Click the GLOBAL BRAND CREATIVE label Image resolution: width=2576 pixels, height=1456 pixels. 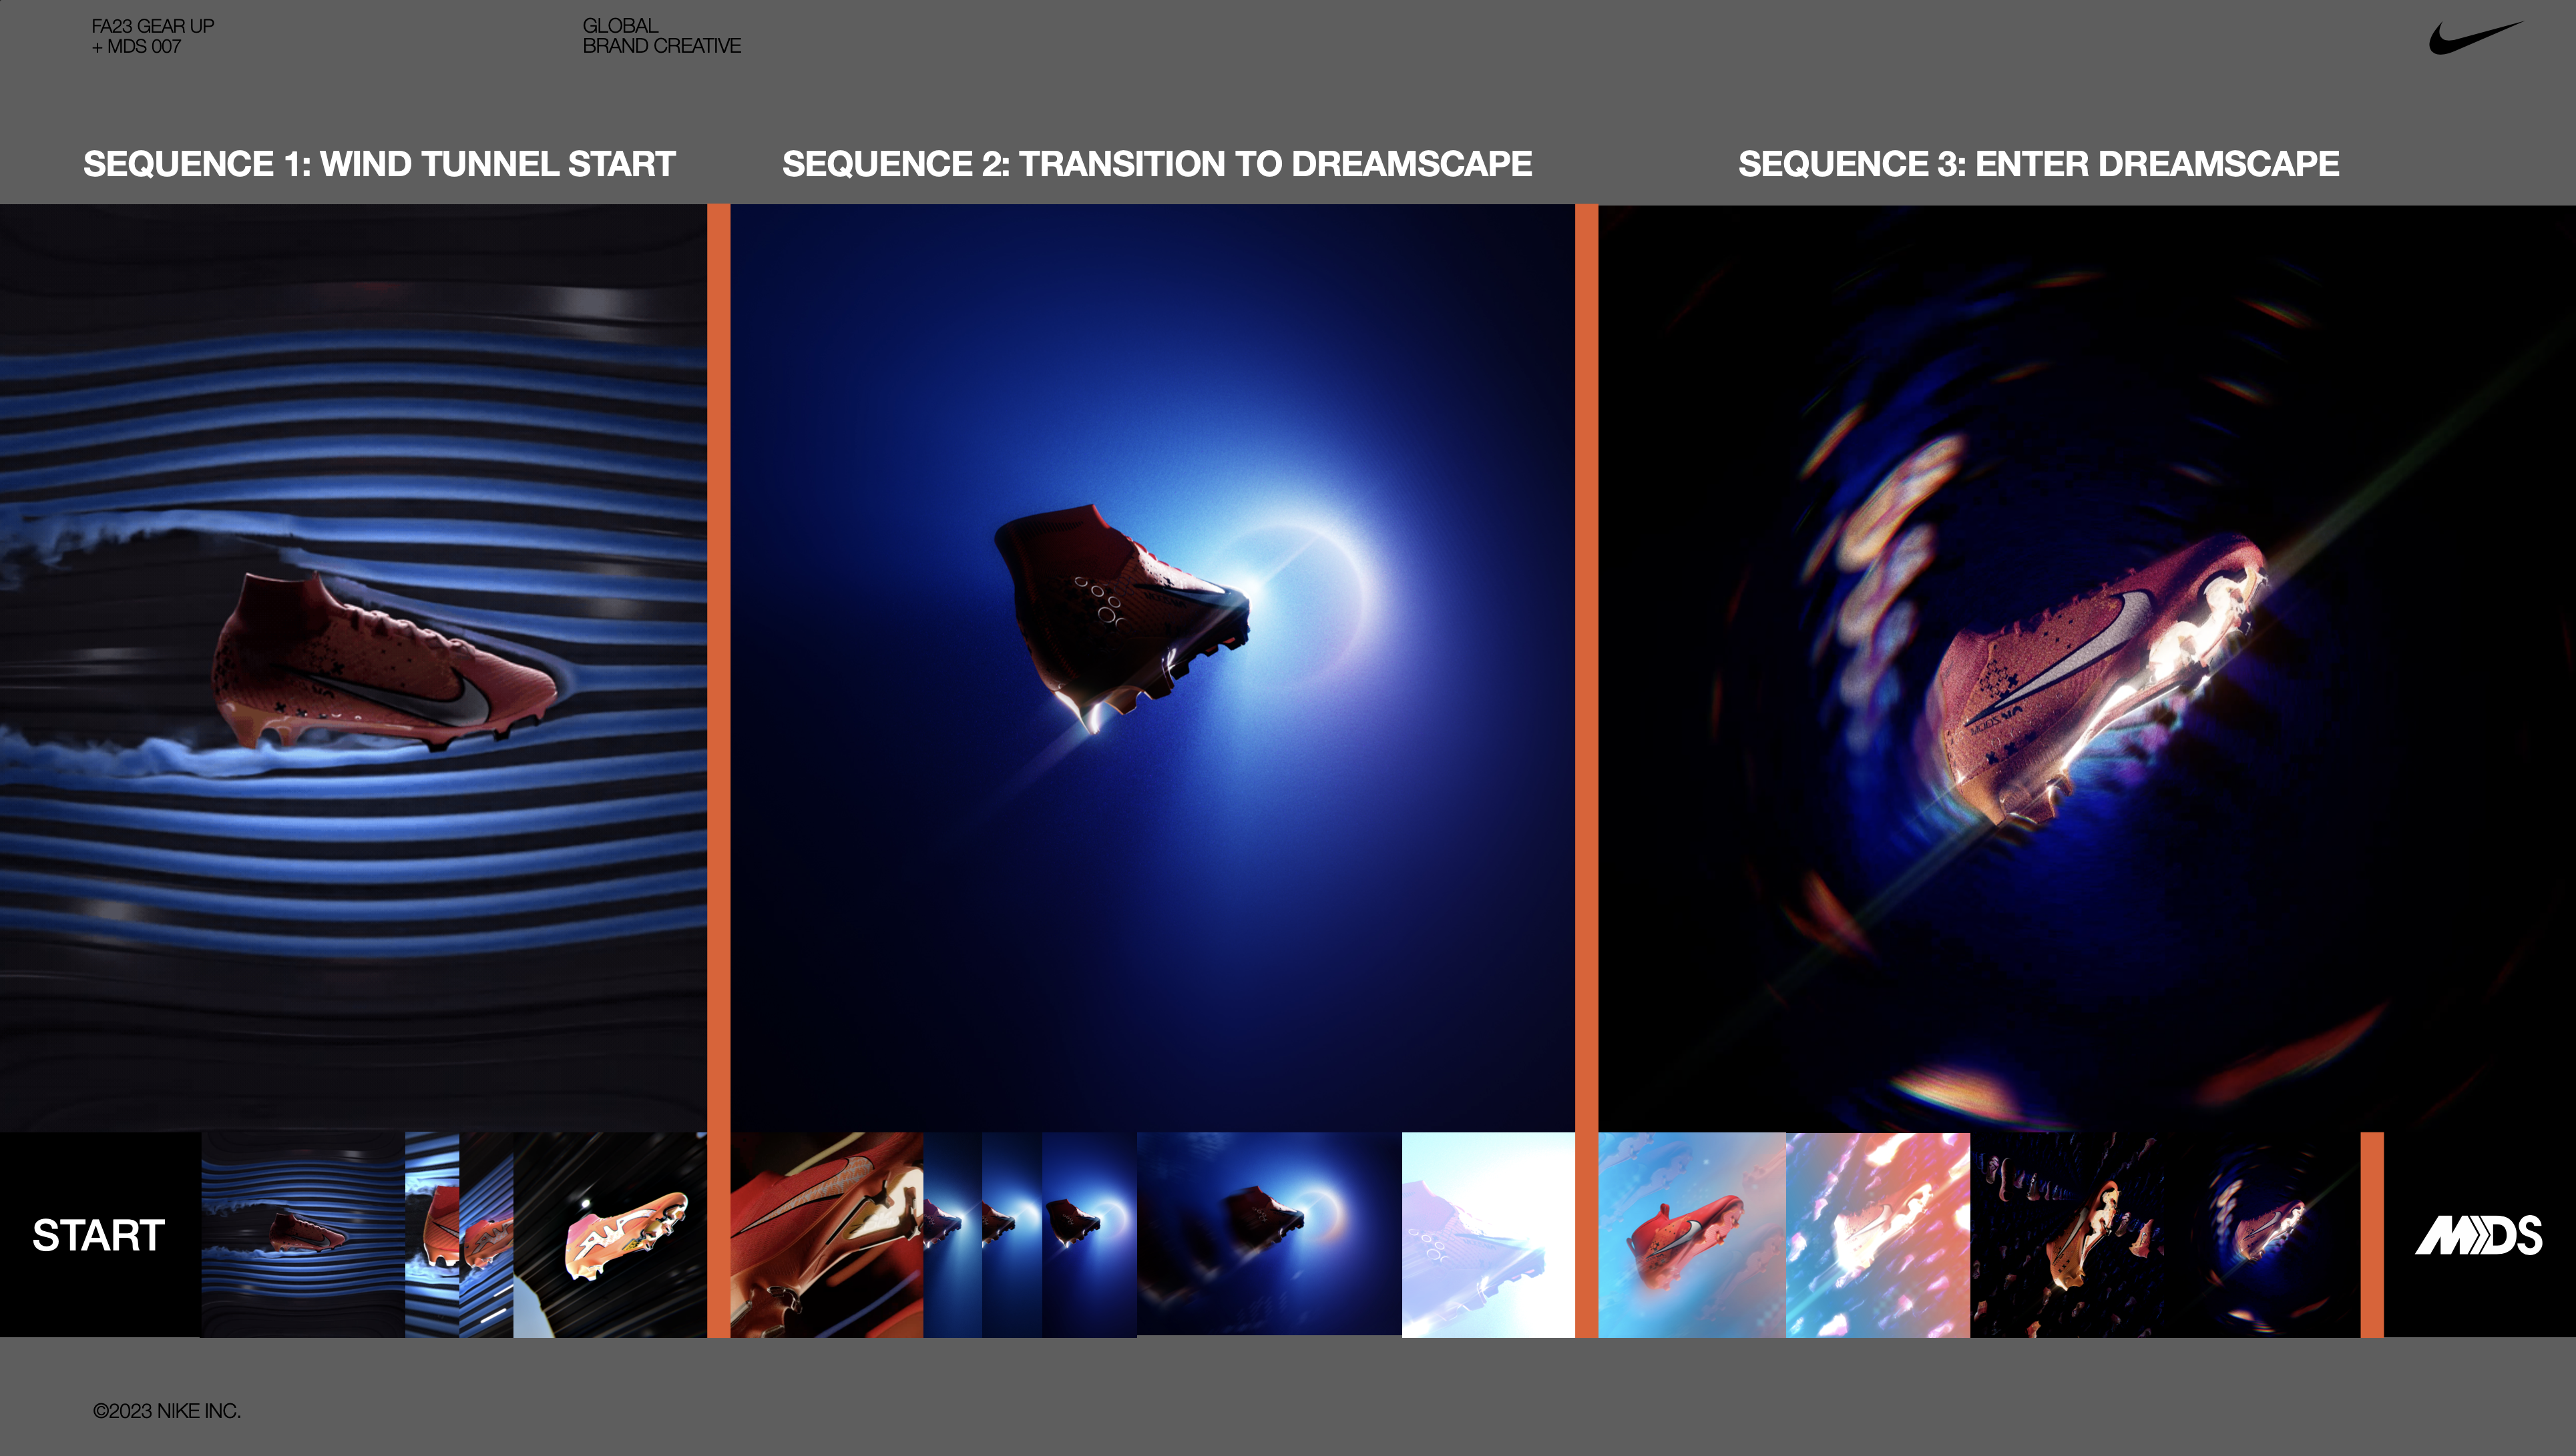coord(661,36)
